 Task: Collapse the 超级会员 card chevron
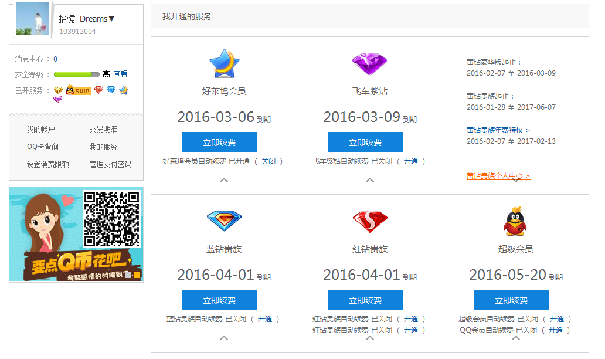coord(515,338)
